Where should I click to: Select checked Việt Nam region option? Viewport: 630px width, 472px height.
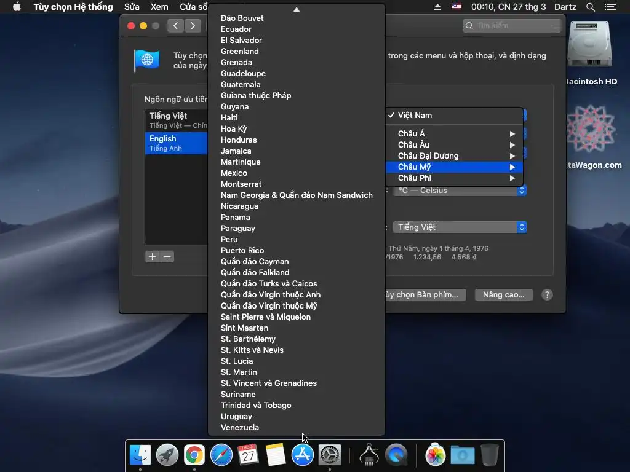[455, 115]
